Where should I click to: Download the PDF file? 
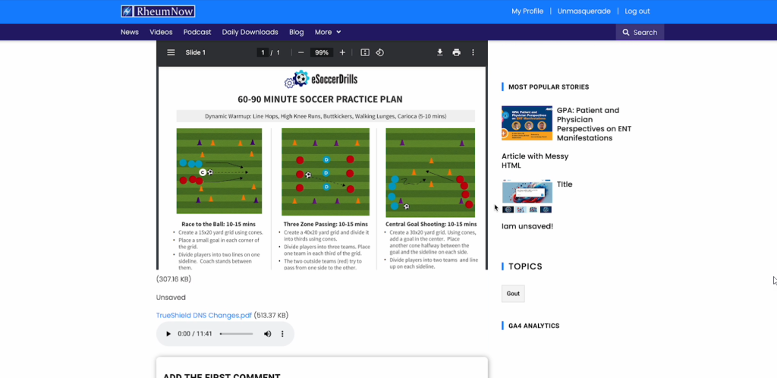point(439,52)
